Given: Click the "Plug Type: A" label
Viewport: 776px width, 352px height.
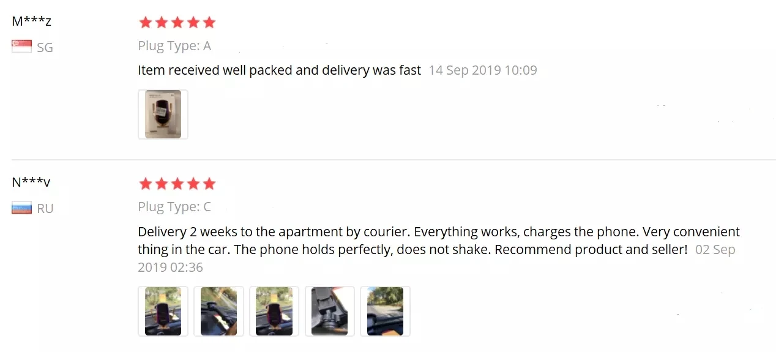Looking at the screenshot, I should 174,46.
